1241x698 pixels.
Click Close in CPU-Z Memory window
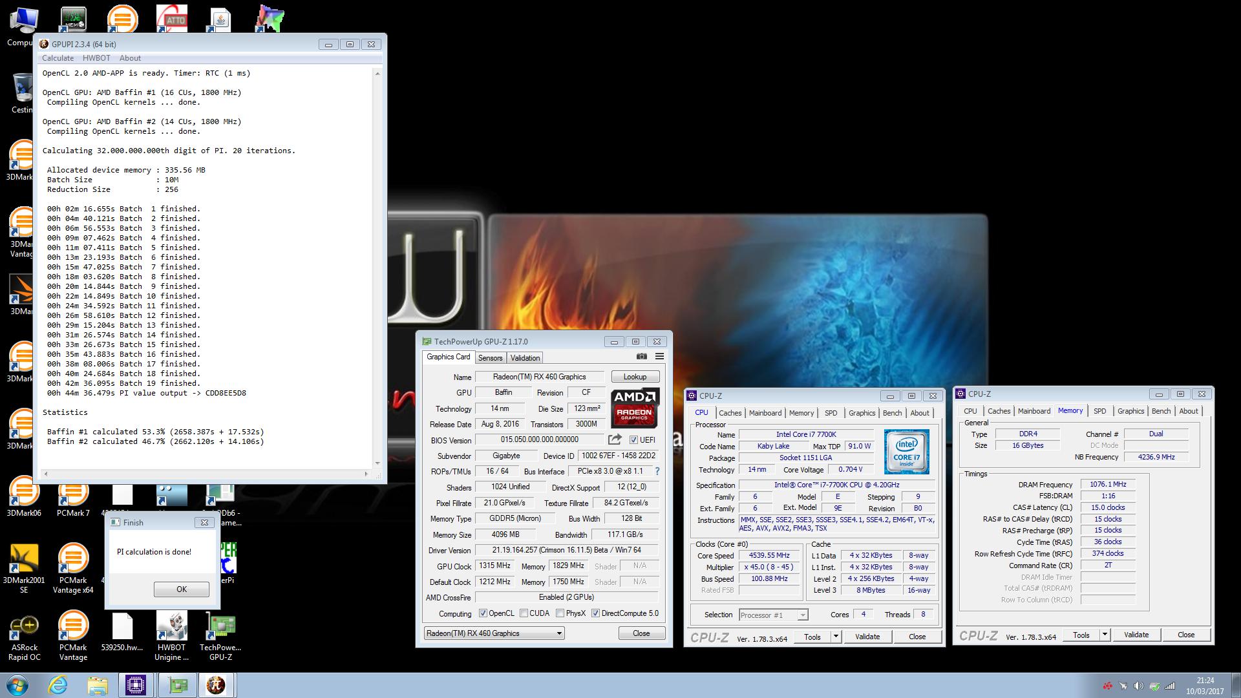pyautogui.click(x=1186, y=635)
